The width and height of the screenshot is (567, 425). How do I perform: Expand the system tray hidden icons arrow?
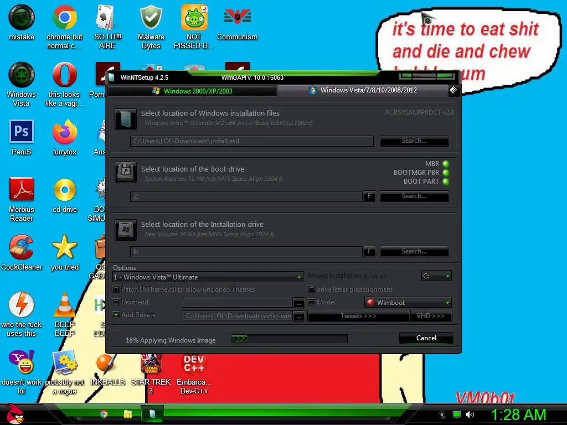[x=442, y=415]
